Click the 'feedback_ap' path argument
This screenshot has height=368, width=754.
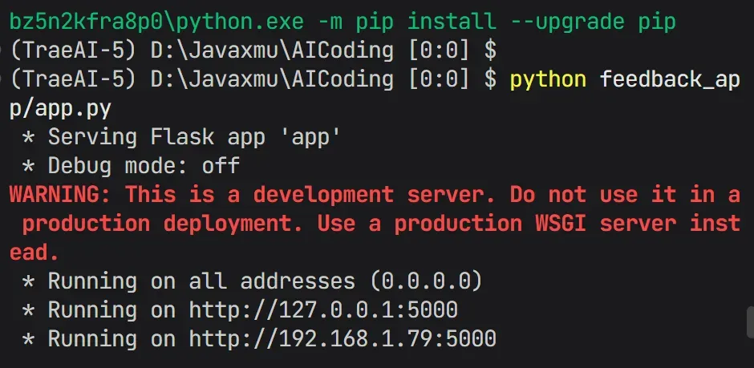click(670, 79)
